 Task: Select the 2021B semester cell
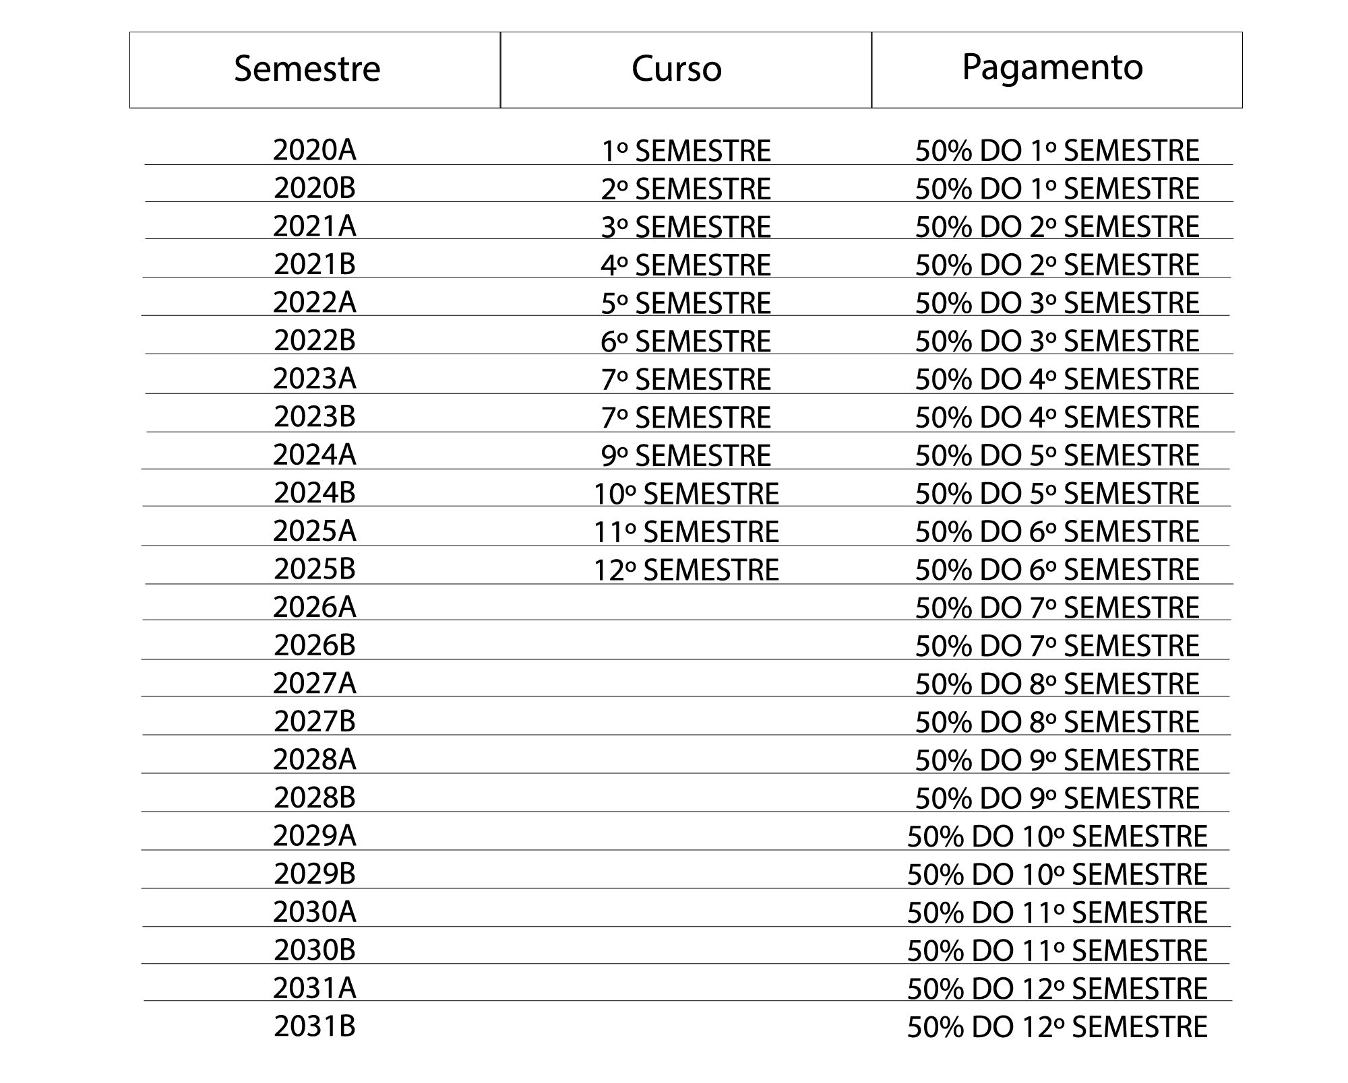point(315,264)
